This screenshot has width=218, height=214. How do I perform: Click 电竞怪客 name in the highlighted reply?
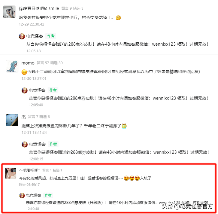click(34, 195)
